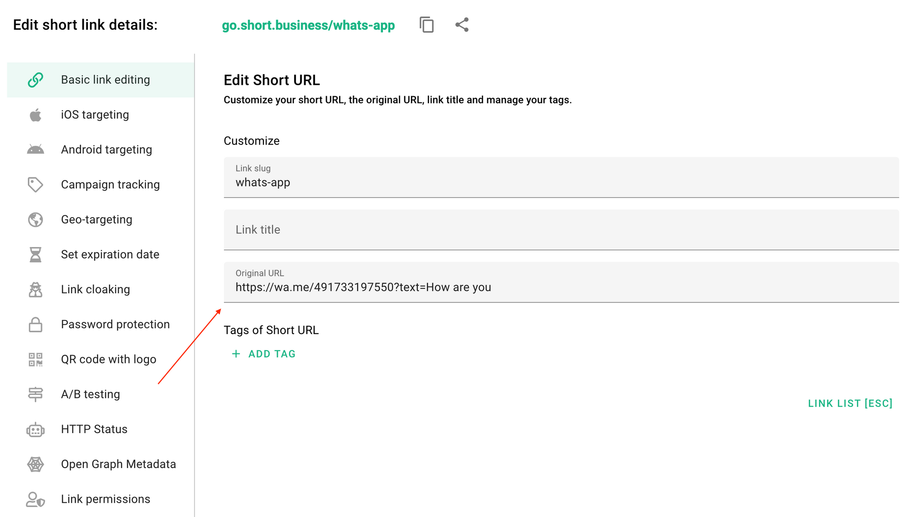Select the iOS targeting icon

pos(36,115)
